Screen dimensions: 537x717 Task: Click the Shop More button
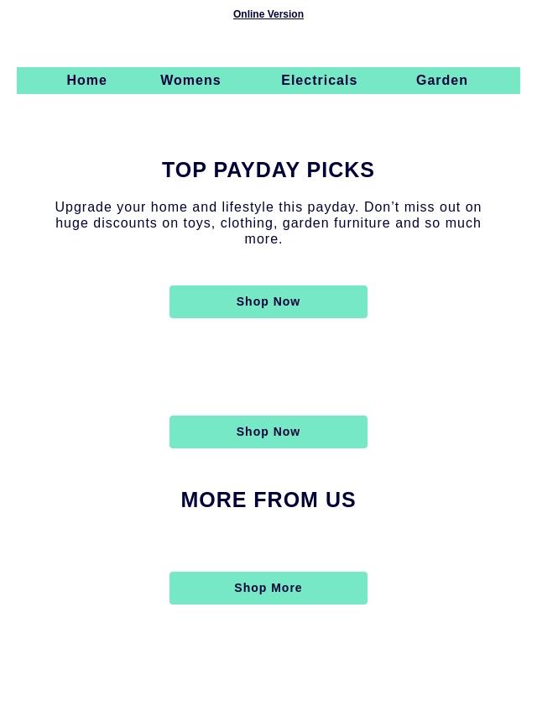pos(268,588)
